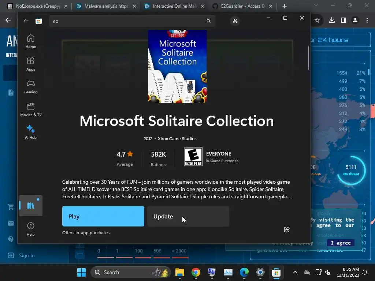Expand Chrome tab search chevron
Image resolution: width=375 pixels, height=281 pixels.
coord(316,5)
